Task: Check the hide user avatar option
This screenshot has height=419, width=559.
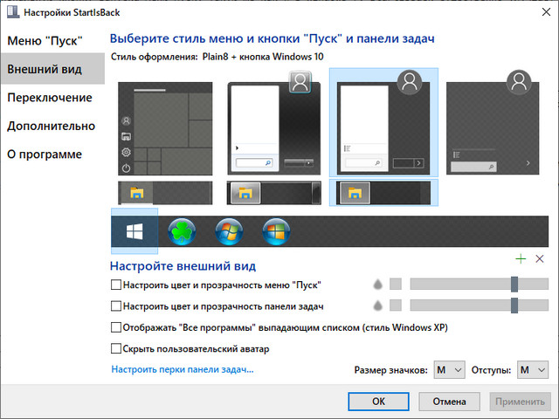Action: [117, 349]
